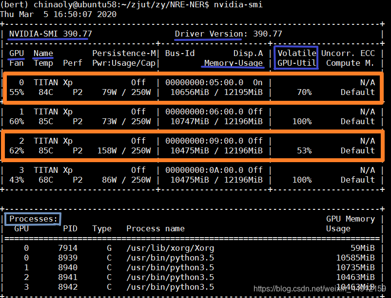The width and height of the screenshot is (391, 298).
Task: Click GPU 2 fan speed '62%'
Action: [17, 150]
